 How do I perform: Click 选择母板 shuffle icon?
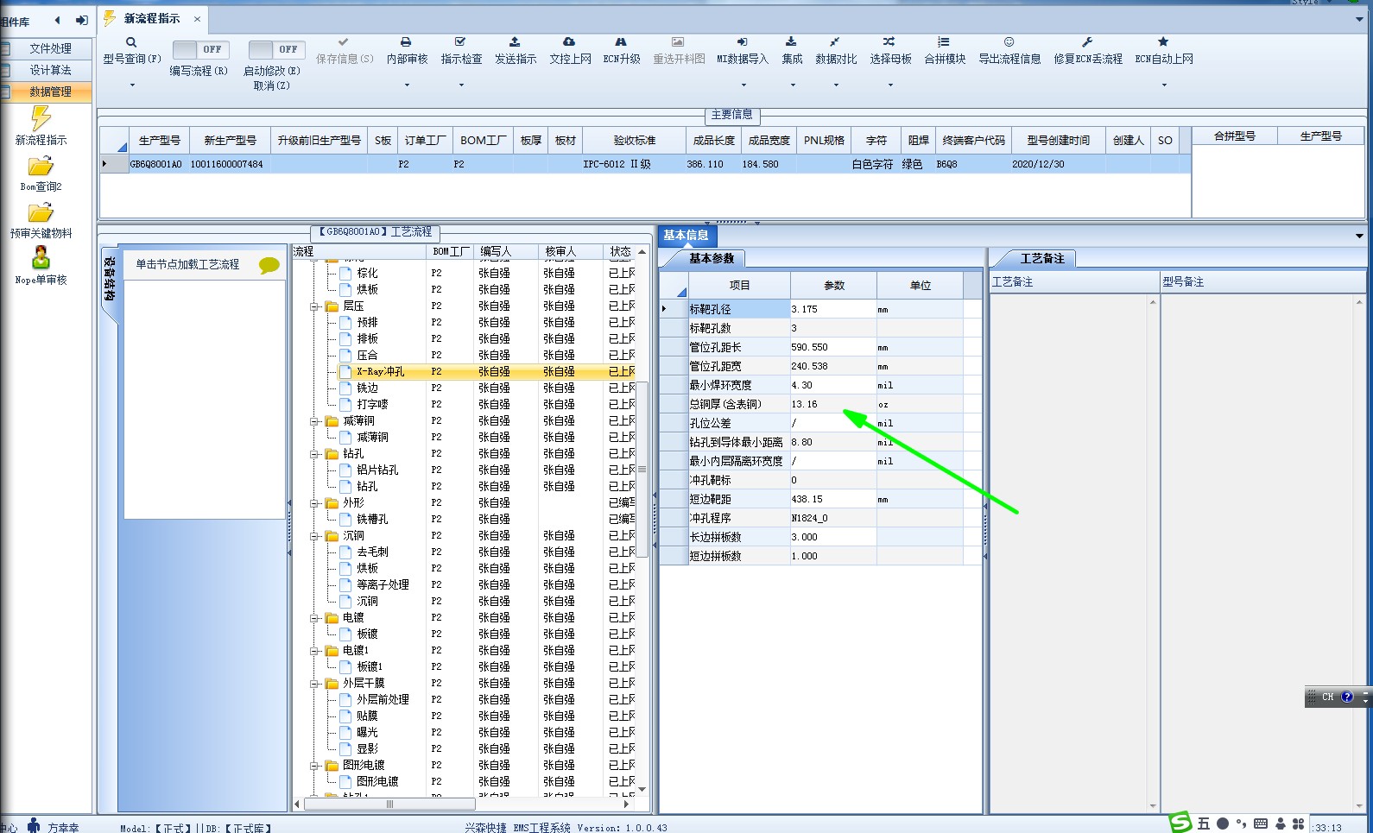pyautogui.click(x=889, y=41)
